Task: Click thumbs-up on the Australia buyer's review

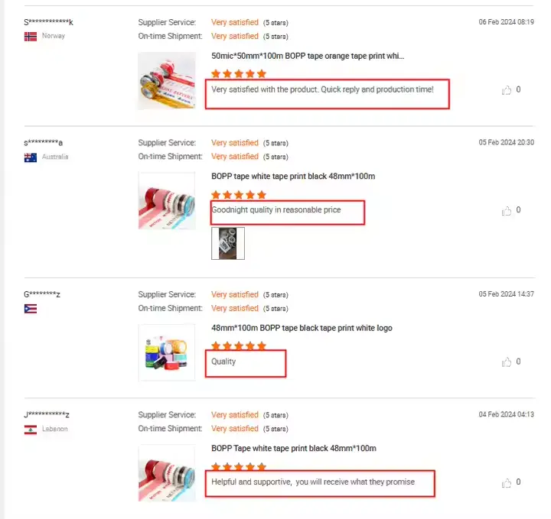Action: pyautogui.click(x=507, y=210)
